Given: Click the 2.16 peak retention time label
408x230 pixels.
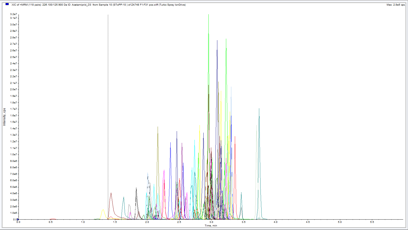Looking at the screenshot, I should click(x=156, y=216).
